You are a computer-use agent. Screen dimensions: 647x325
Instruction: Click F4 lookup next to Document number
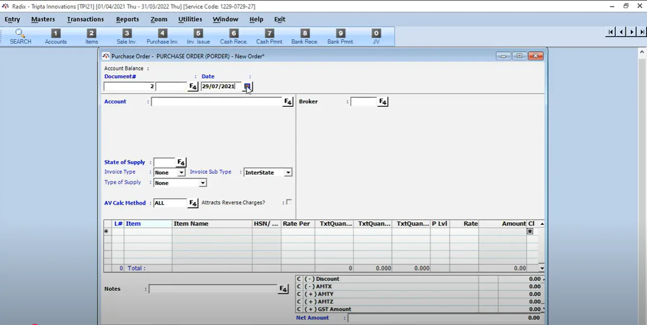[x=193, y=87]
